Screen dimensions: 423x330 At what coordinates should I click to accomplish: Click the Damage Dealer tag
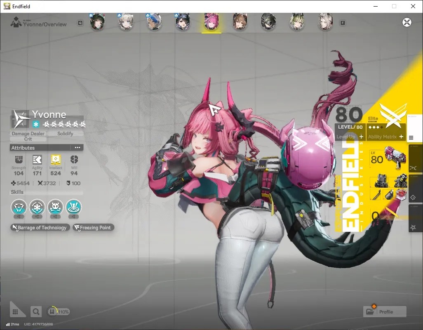point(28,134)
